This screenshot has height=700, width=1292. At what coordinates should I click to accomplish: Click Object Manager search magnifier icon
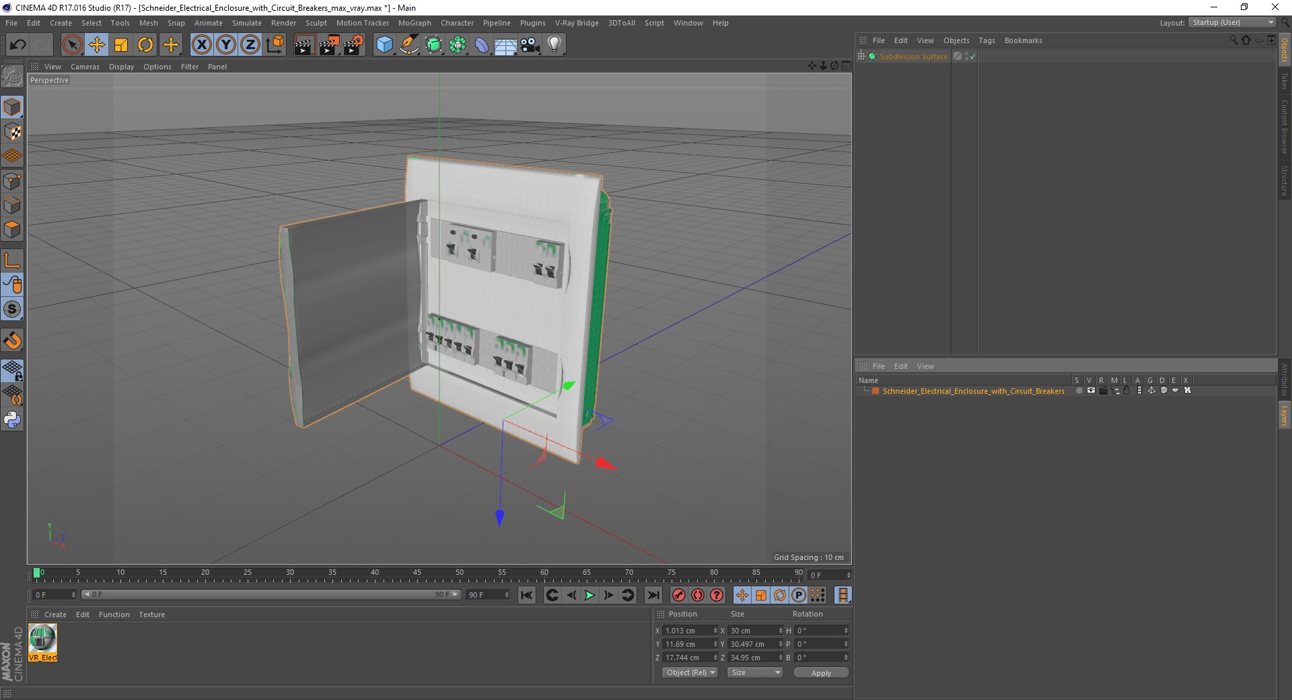pyautogui.click(x=1233, y=40)
